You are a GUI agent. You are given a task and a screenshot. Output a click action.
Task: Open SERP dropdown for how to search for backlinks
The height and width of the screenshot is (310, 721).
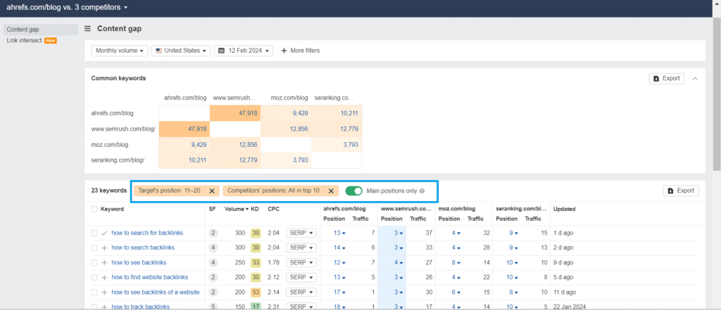pyautogui.click(x=301, y=233)
